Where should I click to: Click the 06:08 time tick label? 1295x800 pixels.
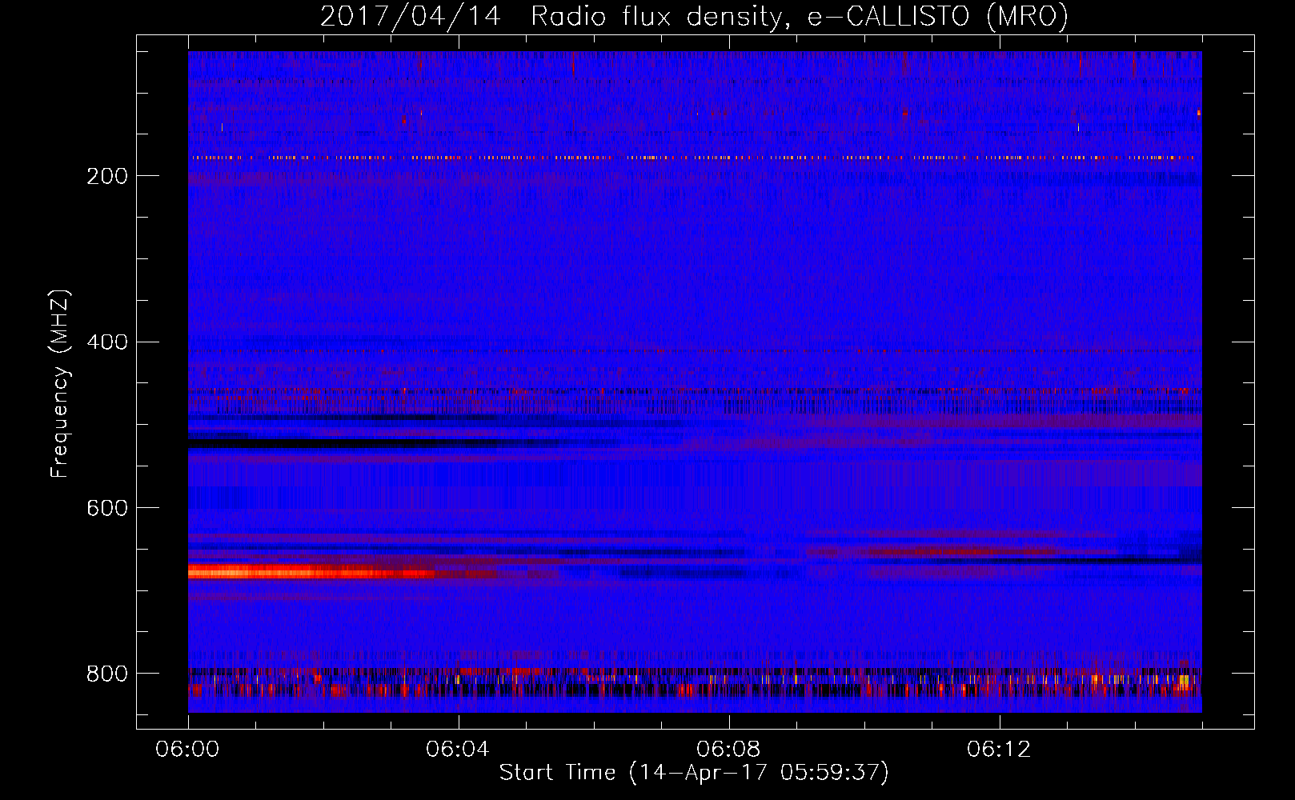(728, 749)
